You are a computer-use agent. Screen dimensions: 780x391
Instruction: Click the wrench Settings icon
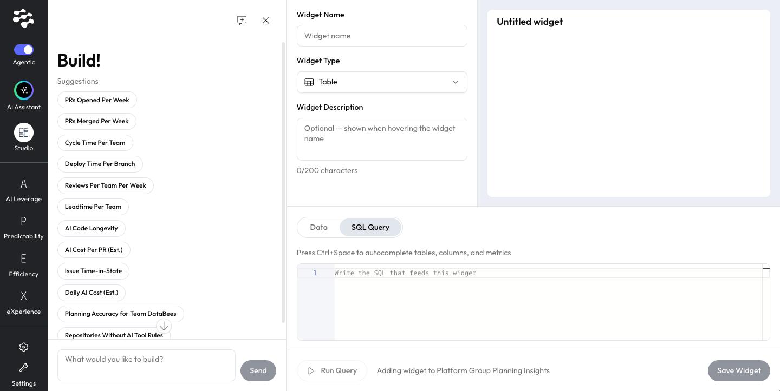click(24, 368)
